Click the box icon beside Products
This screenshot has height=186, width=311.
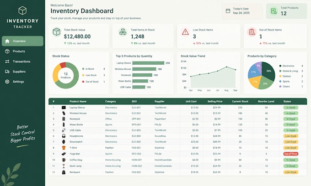(7, 51)
